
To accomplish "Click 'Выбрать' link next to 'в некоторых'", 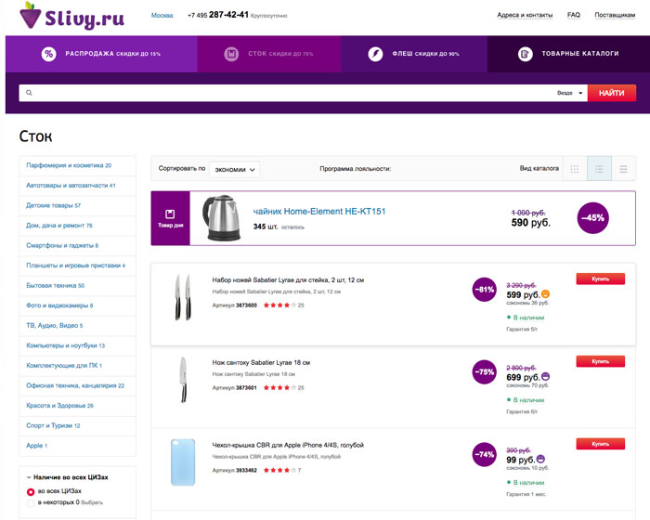I will point(92,502).
